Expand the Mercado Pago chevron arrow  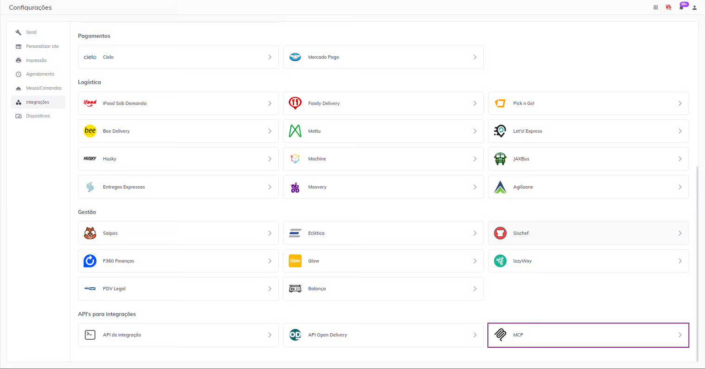coord(475,57)
